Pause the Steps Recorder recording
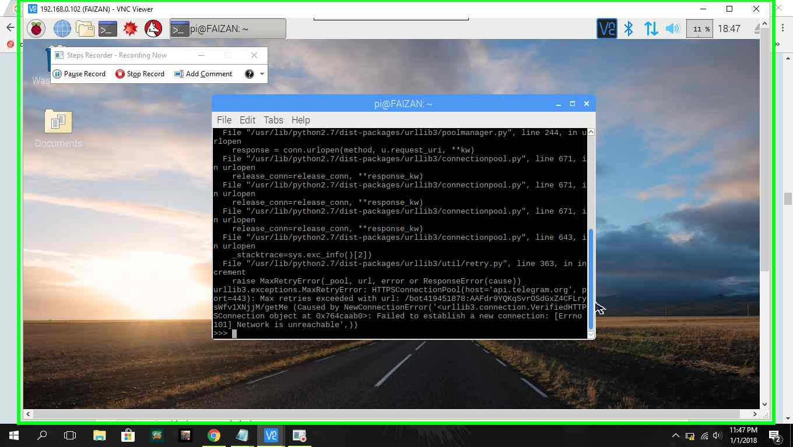The image size is (793, 447). pyautogui.click(x=80, y=74)
